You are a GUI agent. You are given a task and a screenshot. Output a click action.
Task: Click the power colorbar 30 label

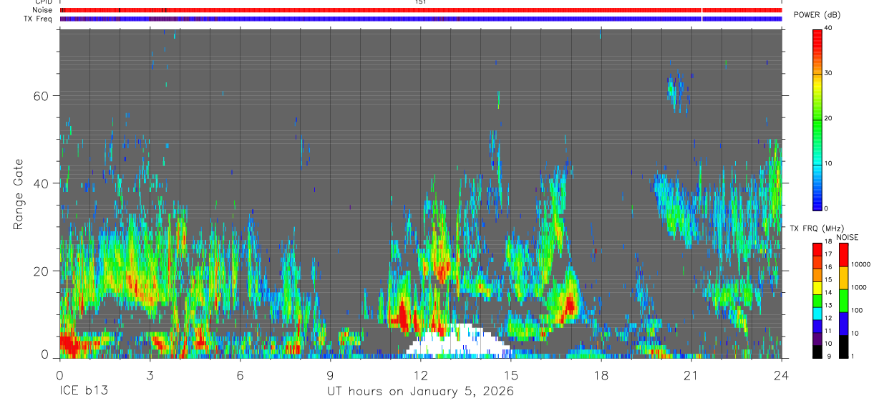click(829, 74)
